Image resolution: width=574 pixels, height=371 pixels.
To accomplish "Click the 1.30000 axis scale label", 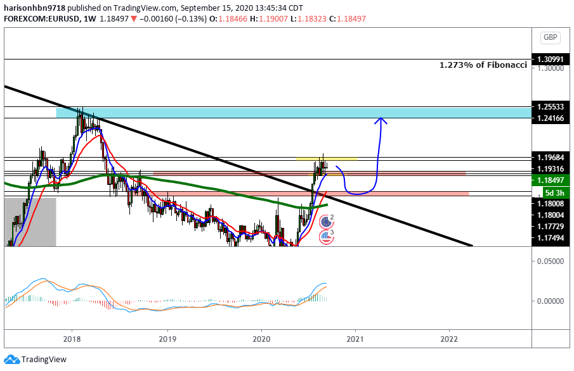I will [550, 68].
